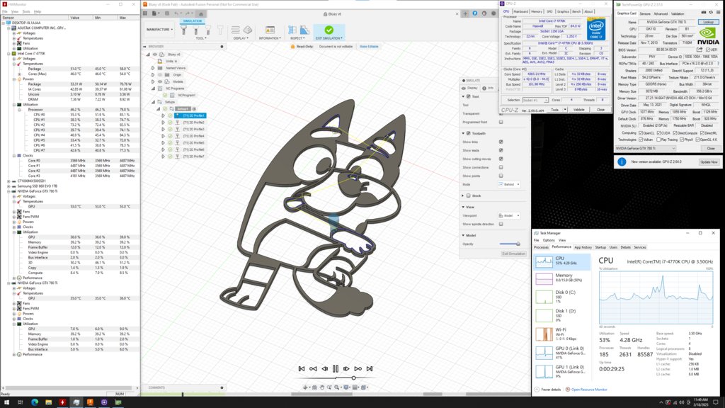Image resolution: width=725 pixels, height=408 pixels.
Task: Click the GPU-Z BIOS share icon
Action: pos(700,50)
